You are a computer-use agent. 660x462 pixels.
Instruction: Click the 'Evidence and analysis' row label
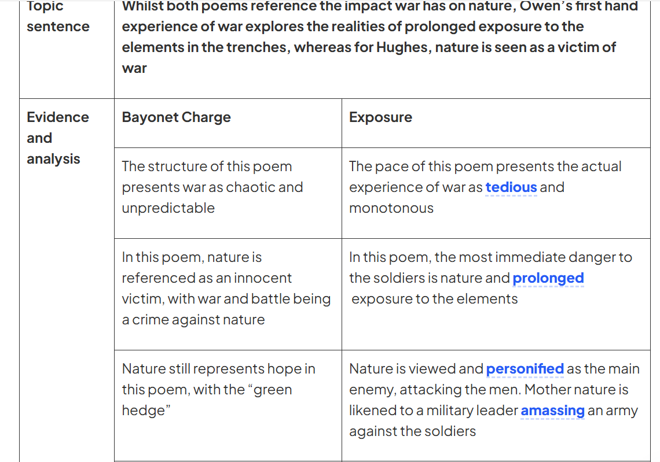[58, 138]
